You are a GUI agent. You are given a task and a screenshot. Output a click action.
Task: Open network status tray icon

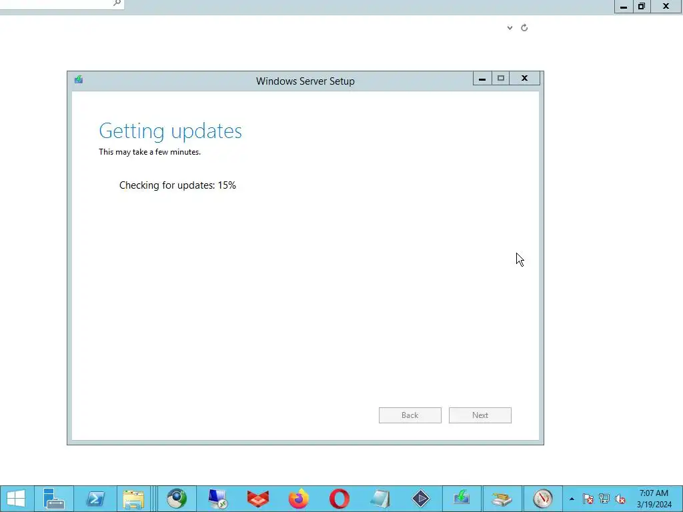604,499
